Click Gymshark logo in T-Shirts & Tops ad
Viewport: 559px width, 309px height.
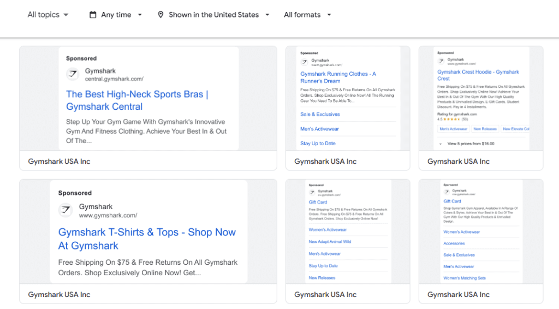click(x=66, y=210)
